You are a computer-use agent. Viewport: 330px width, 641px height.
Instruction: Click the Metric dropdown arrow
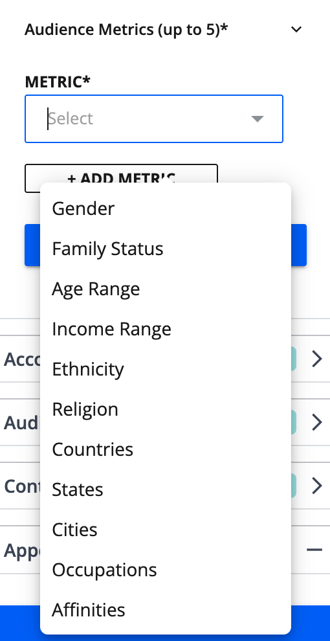(258, 118)
